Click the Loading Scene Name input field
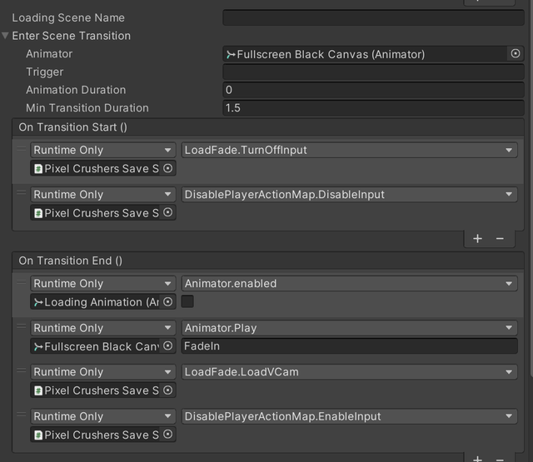533x462 pixels. point(373,17)
